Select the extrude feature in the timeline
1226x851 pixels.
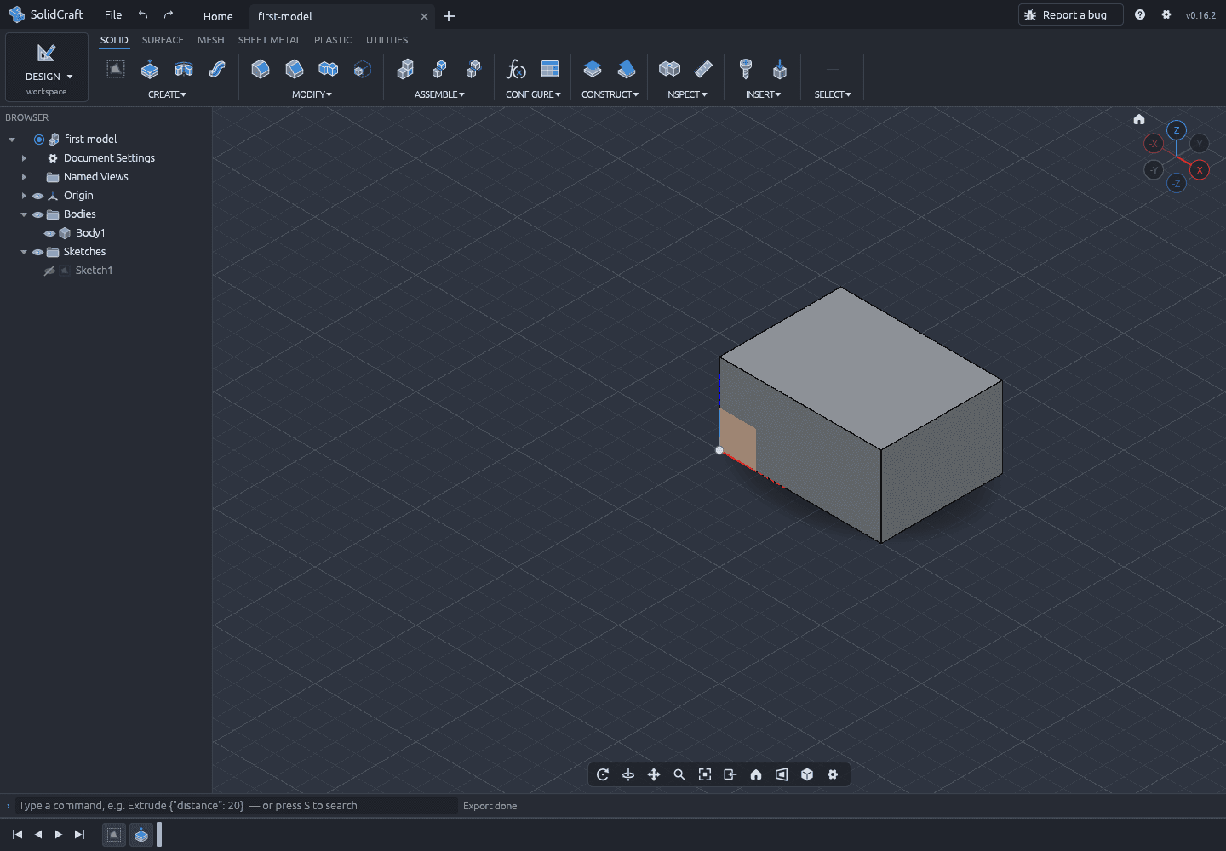[x=141, y=836]
